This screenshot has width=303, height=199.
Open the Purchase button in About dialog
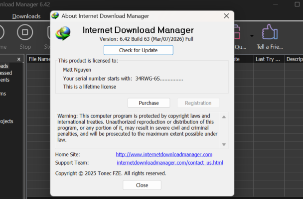[149, 103]
